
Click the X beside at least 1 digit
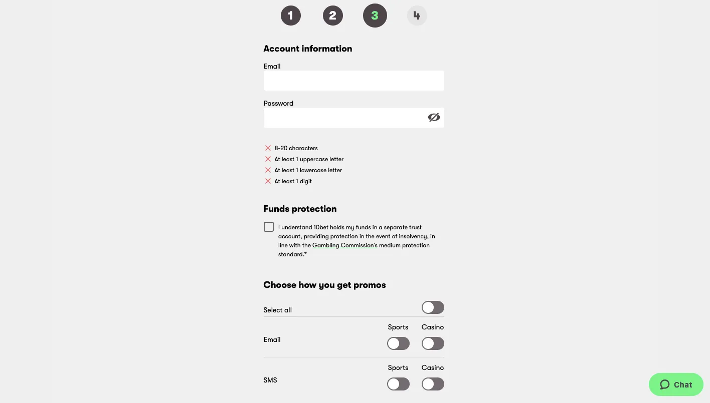point(268,181)
